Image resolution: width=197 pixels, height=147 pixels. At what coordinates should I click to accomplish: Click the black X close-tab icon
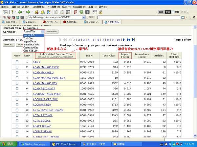tap(194, 17)
